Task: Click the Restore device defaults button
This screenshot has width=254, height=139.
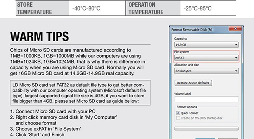Action: [193, 83]
